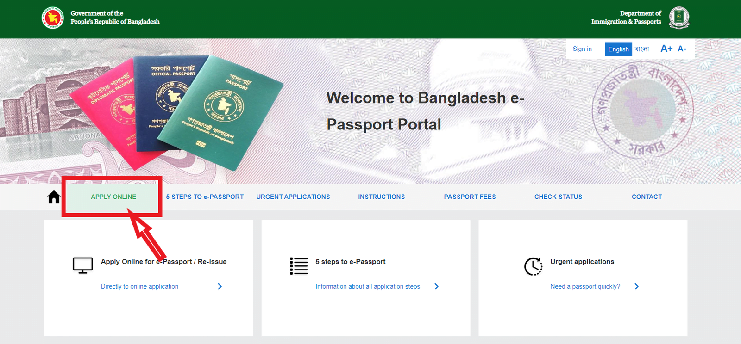Screen dimensions: 741x344
Task: Click the Sign in link
Action: 582,49
